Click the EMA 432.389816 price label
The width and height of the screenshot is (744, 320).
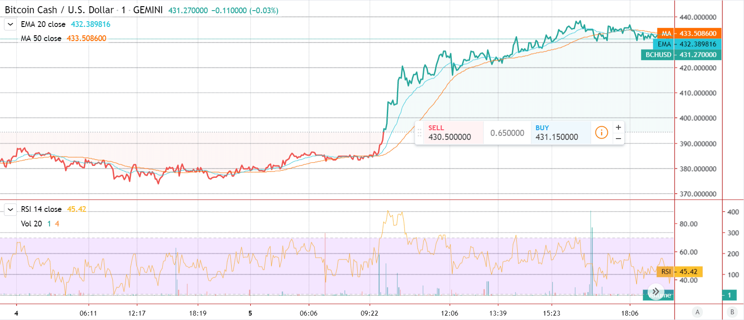pyautogui.click(x=687, y=44)
